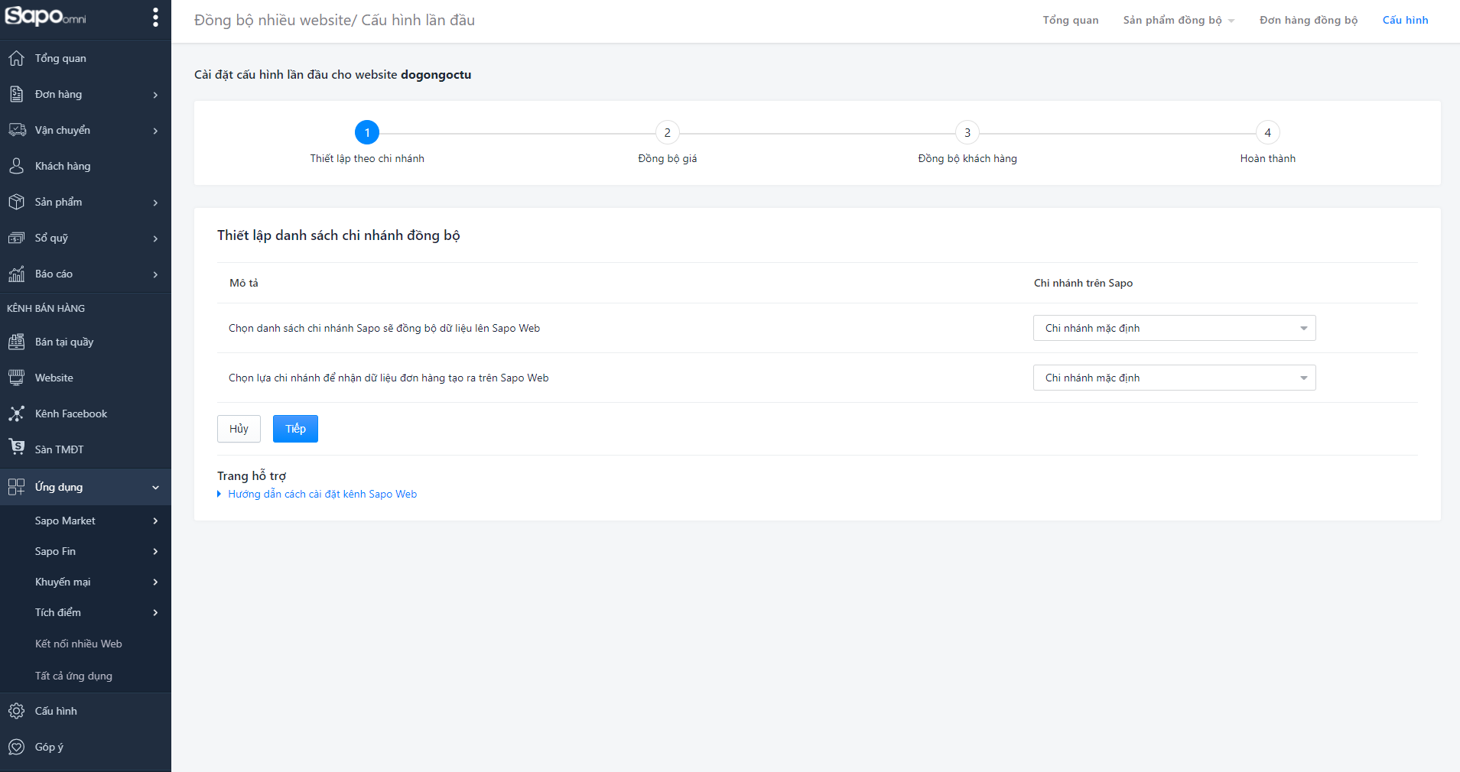This screenshot has height=772, width=1460.
Task: Open Sapo Fin under Ứng dụng
Action: (55, 551)
